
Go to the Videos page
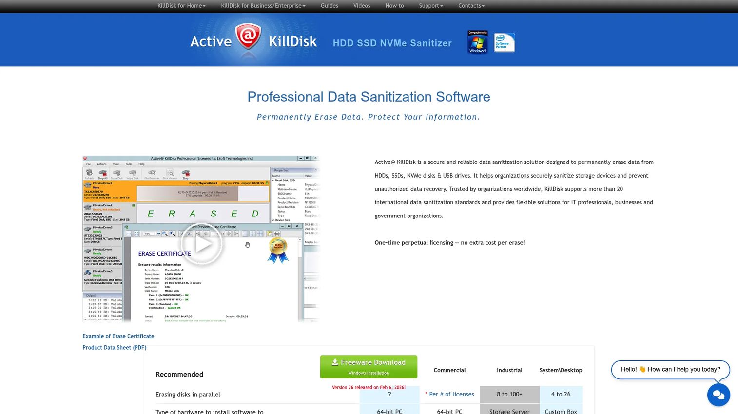(362, 6)
